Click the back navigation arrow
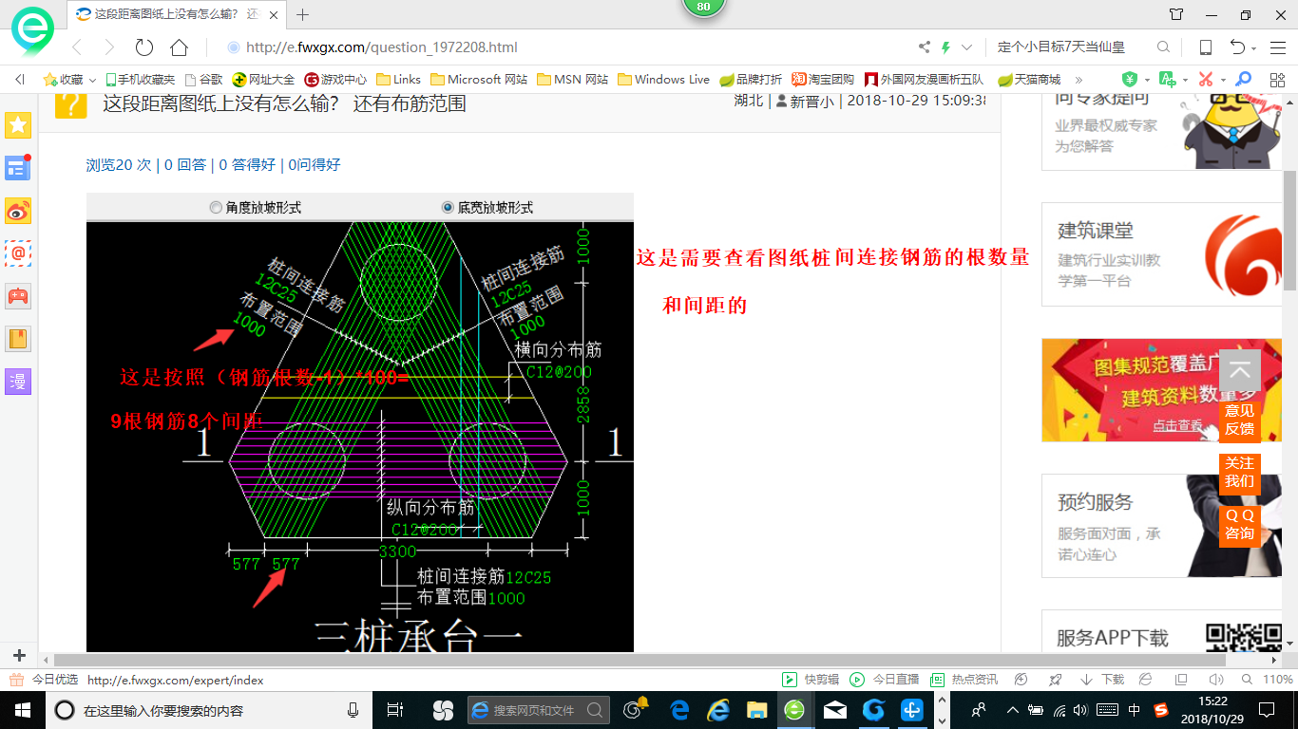 [x=77, y=47]
